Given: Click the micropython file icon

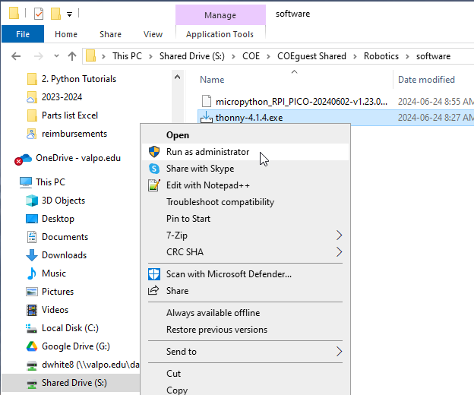Looking at the screenshot, I should 207,101.
